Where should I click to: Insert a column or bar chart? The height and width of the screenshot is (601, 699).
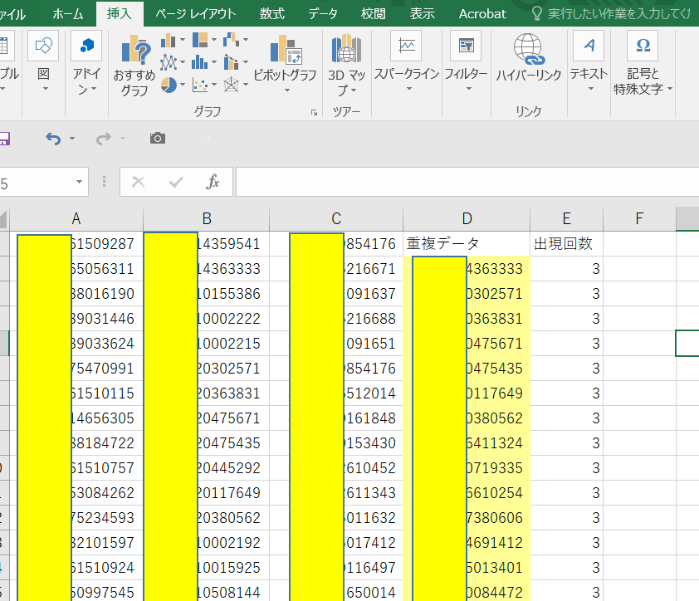click(x=168, y=41)
